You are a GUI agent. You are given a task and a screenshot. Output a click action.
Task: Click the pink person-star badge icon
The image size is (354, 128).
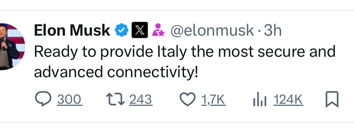(158, 30)
